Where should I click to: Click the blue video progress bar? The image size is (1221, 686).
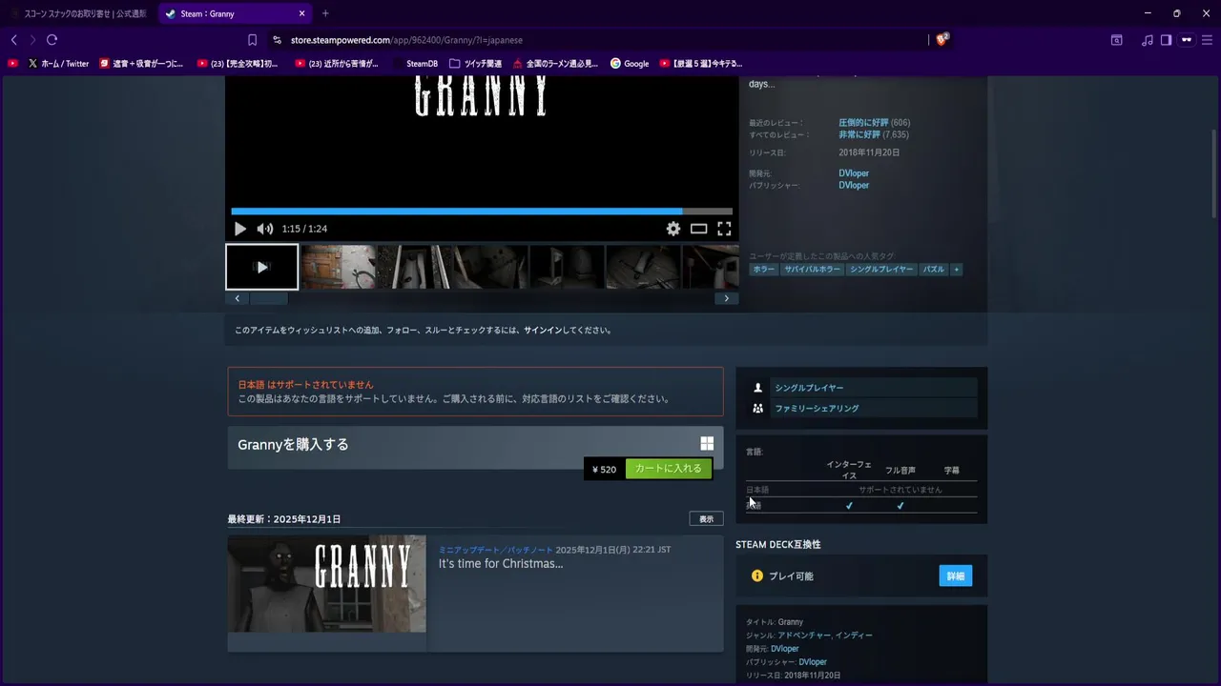(482, 212)
